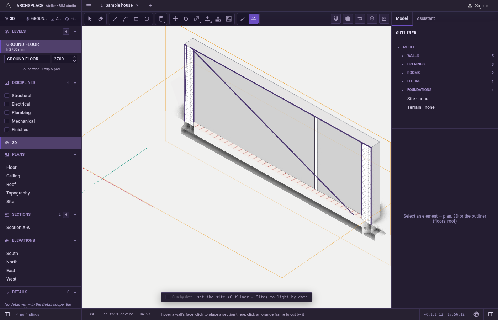498x320 pixels.
Task: Collapse the PLANS section chevron
Action: click(x=75, y=155)
